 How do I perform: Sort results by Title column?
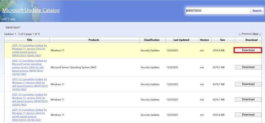pyautogui.click(x=29, y=40)
